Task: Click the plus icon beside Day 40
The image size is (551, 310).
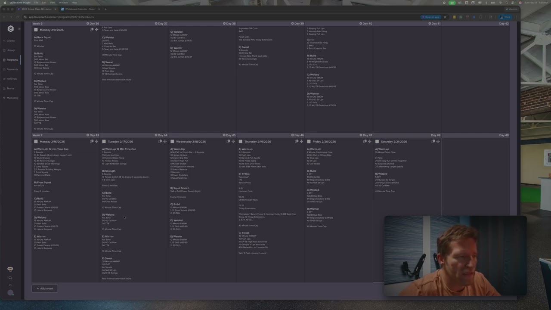Action: pos(361,24)
